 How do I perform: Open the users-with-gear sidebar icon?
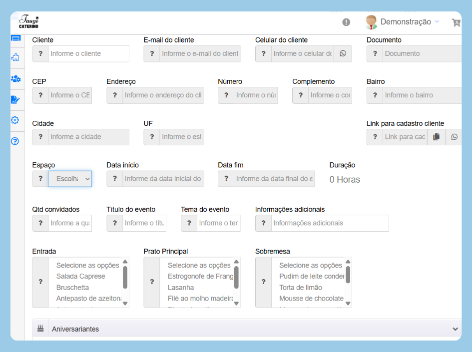(15, 78)
